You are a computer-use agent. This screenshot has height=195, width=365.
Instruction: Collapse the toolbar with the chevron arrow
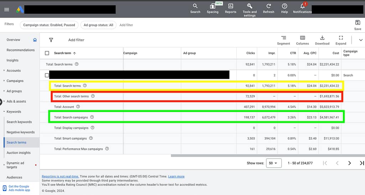(361, 40)
